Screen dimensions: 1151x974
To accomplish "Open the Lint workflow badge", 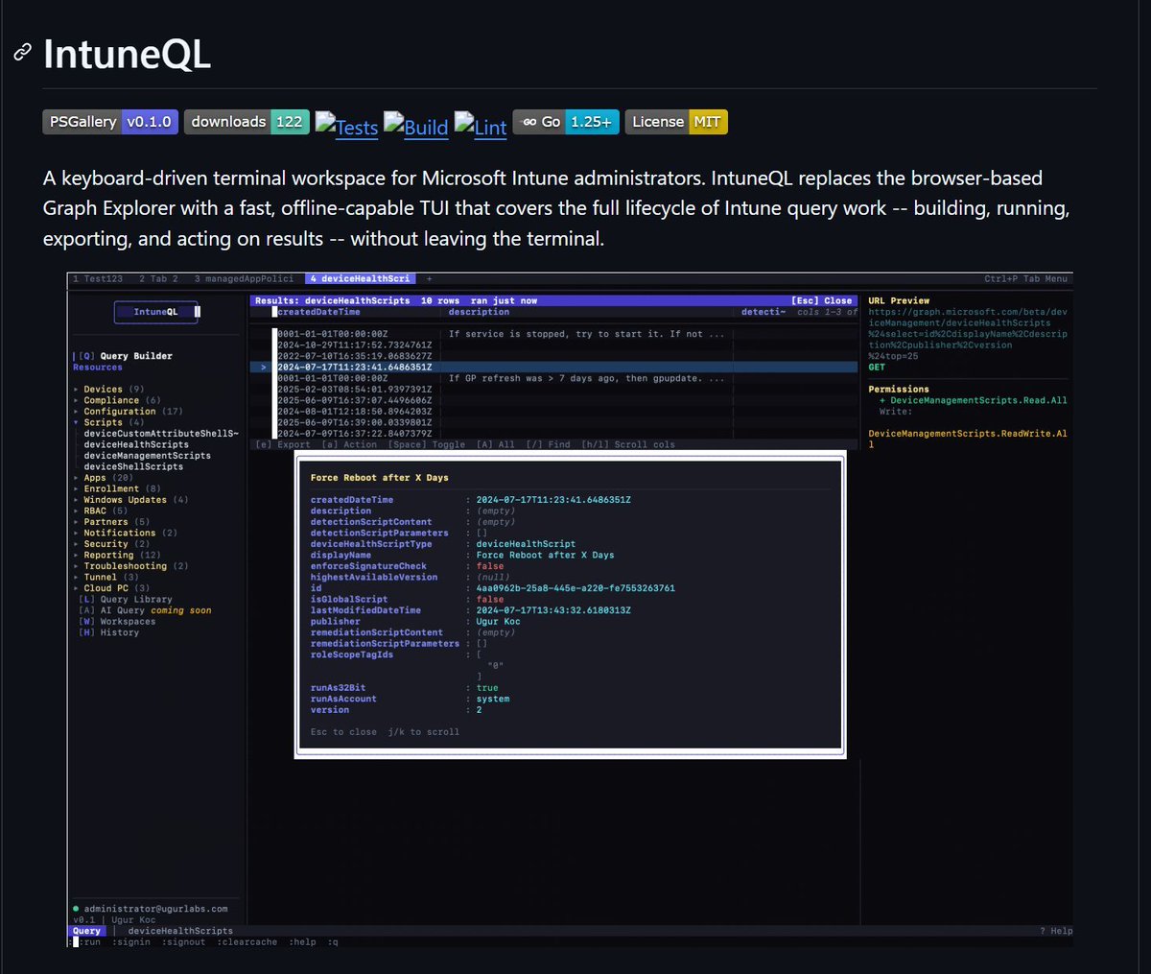I will [481, 126].
